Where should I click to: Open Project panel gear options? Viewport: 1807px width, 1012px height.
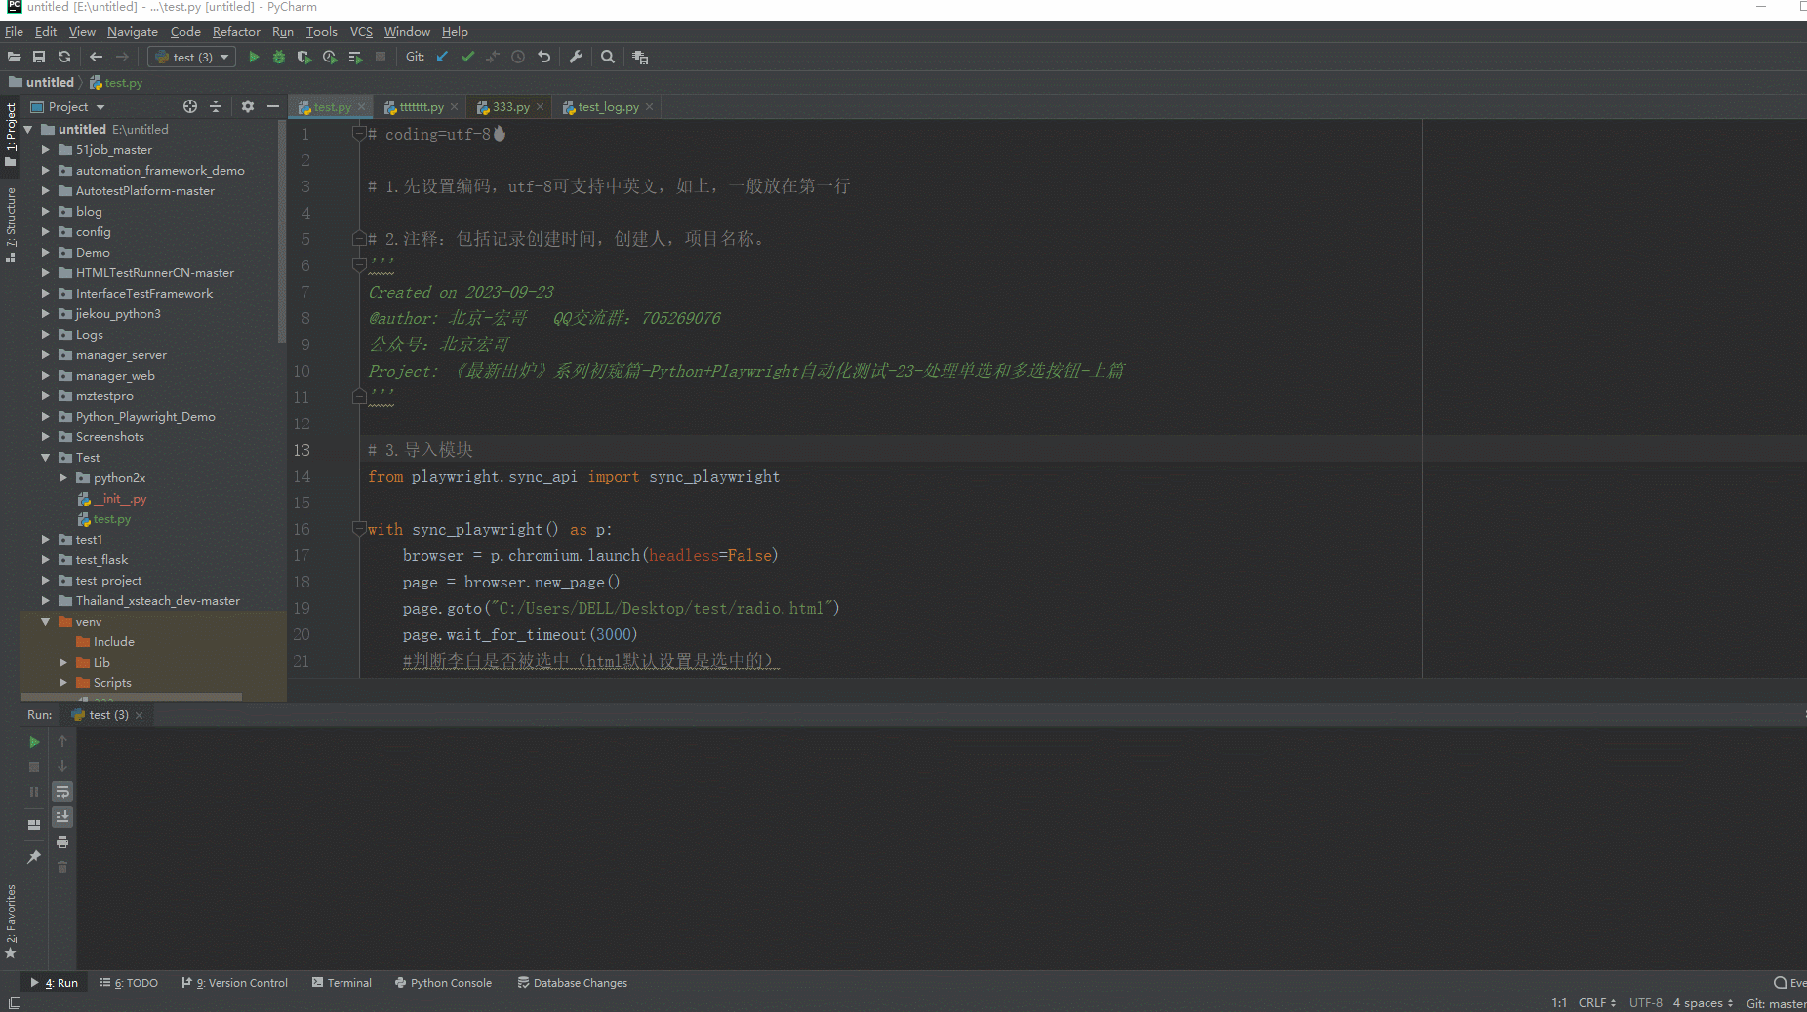click(x=248, y=106)
